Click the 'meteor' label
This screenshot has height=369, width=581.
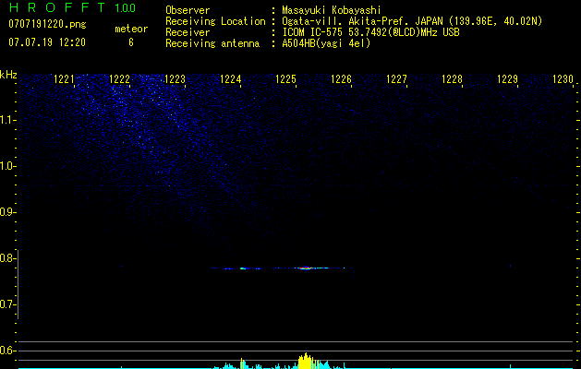(131, 29)
